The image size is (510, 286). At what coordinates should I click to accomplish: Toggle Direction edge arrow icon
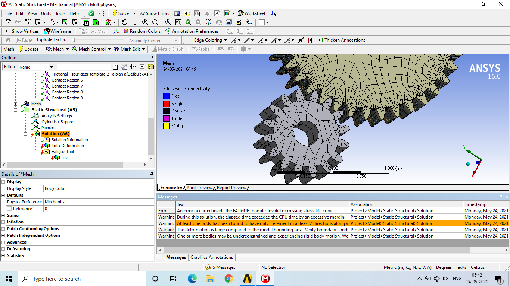coord(301,40)
